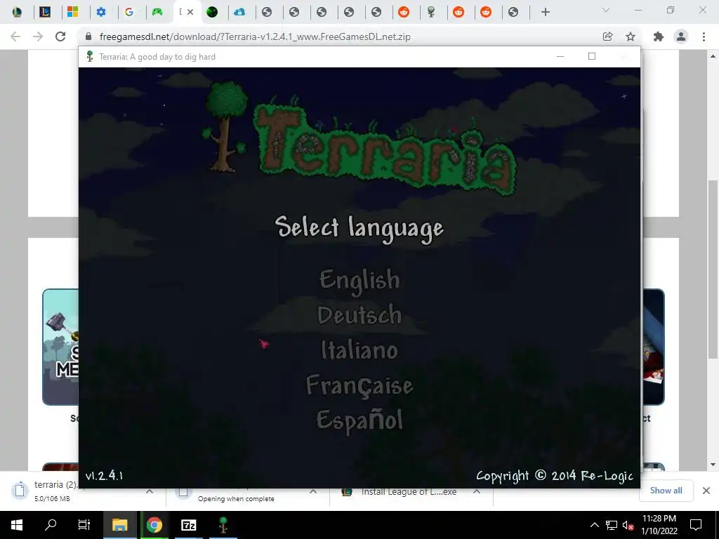The image size is (719, 539).
Task: Open Task View on taskbar
Action: (x=84, y=525)
